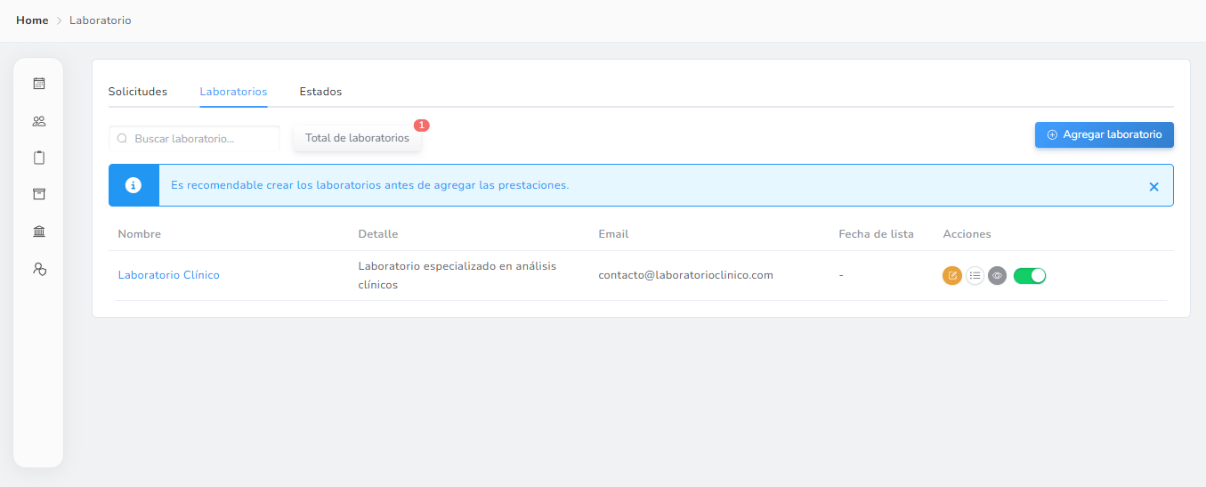View Laboratorio Clínico with the eye icon

pyautogui.click(x=997, y=276)
